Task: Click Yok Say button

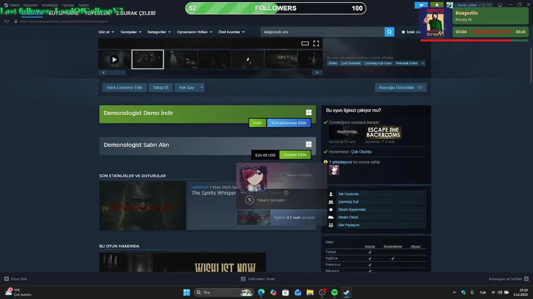Action: tap(187, 87)
